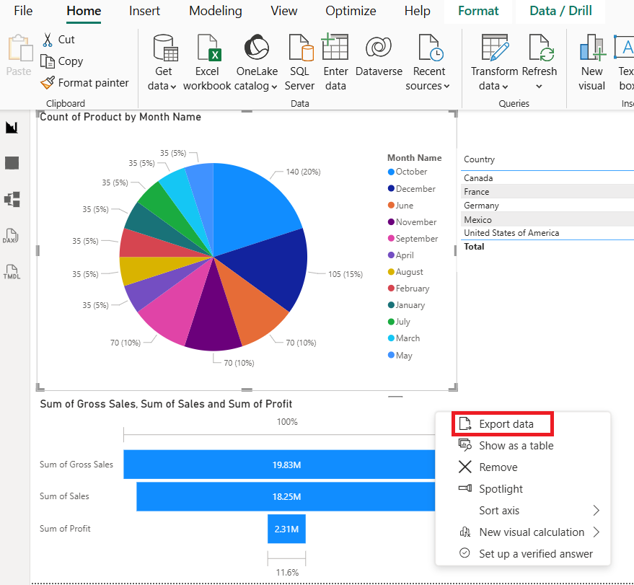Select Mexico row in Country table
Viewport: 634px width, 585px height.
[547, 219]
